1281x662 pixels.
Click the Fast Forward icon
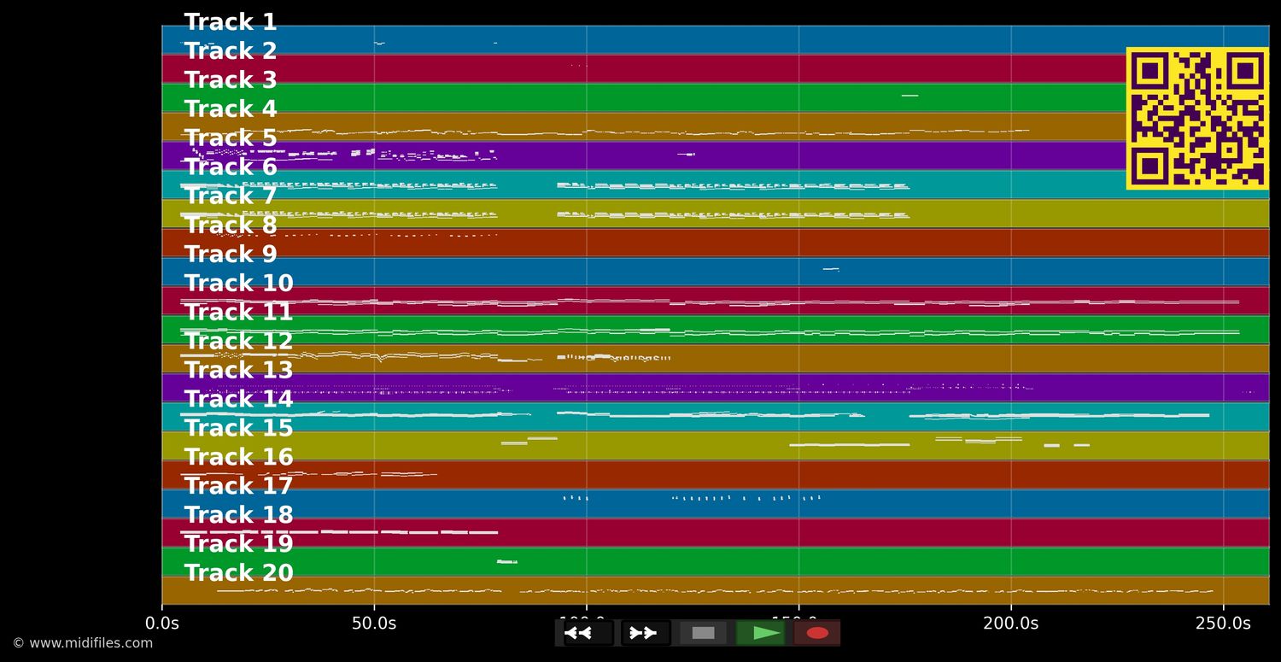coord(644,633)
